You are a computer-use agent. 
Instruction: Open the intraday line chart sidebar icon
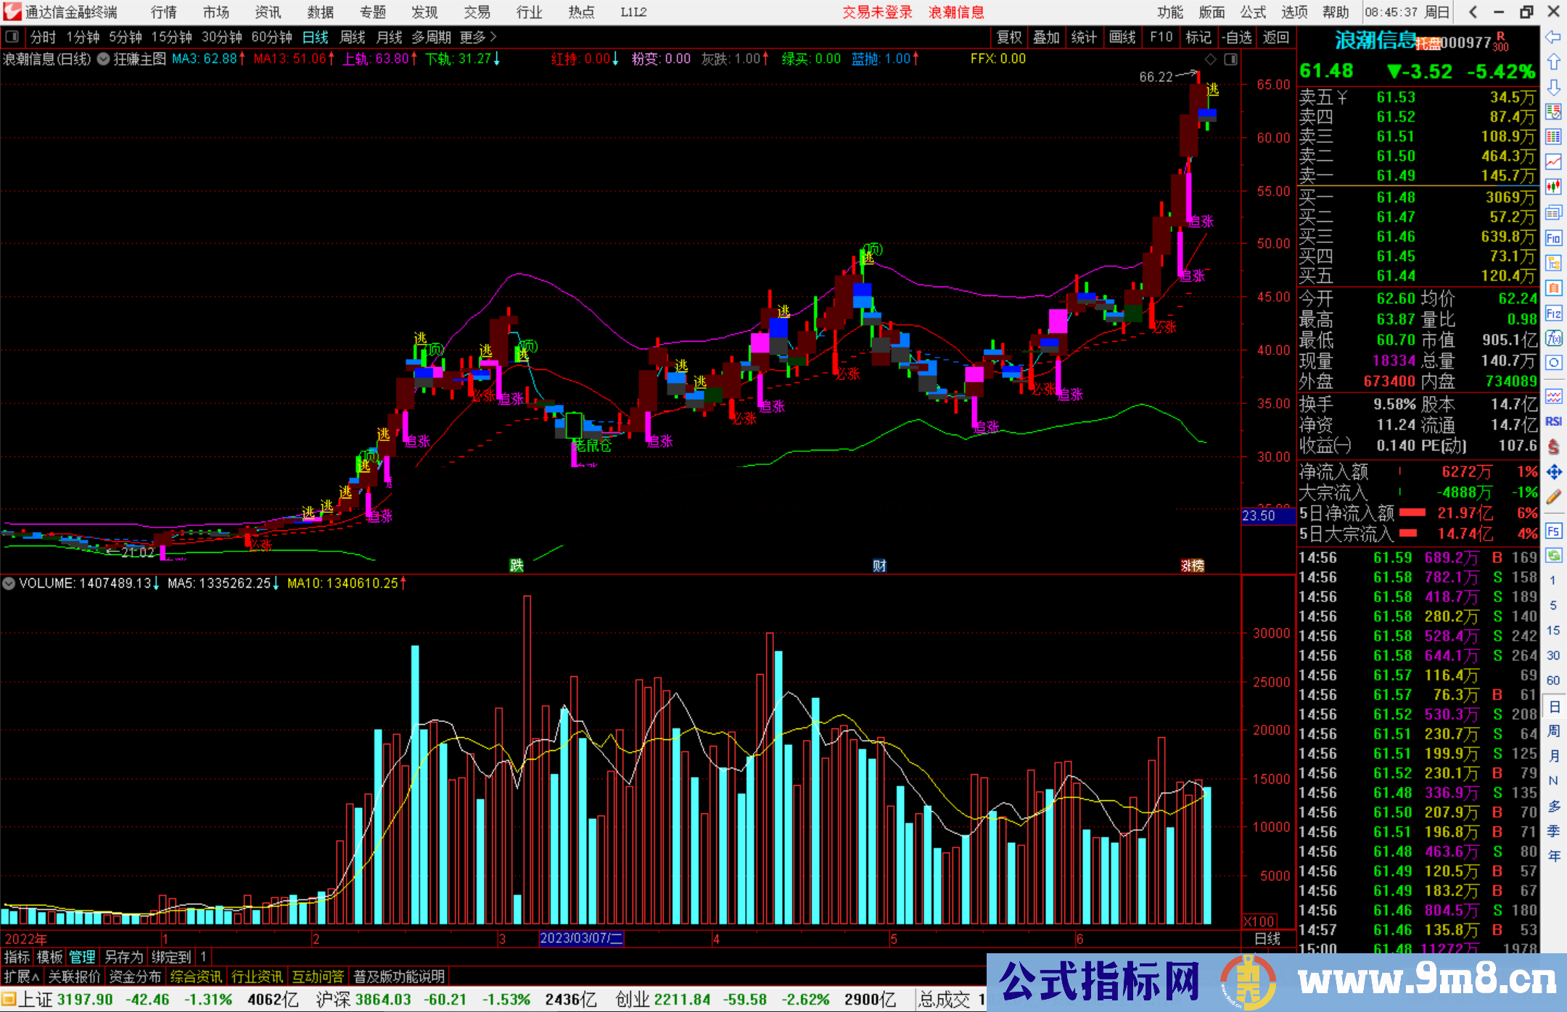click(x=1553, y=161)
